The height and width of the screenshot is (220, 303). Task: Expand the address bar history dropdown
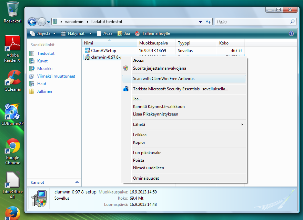pos(200,22)
